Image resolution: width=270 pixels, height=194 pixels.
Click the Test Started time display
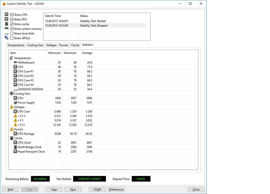point(89,179)
